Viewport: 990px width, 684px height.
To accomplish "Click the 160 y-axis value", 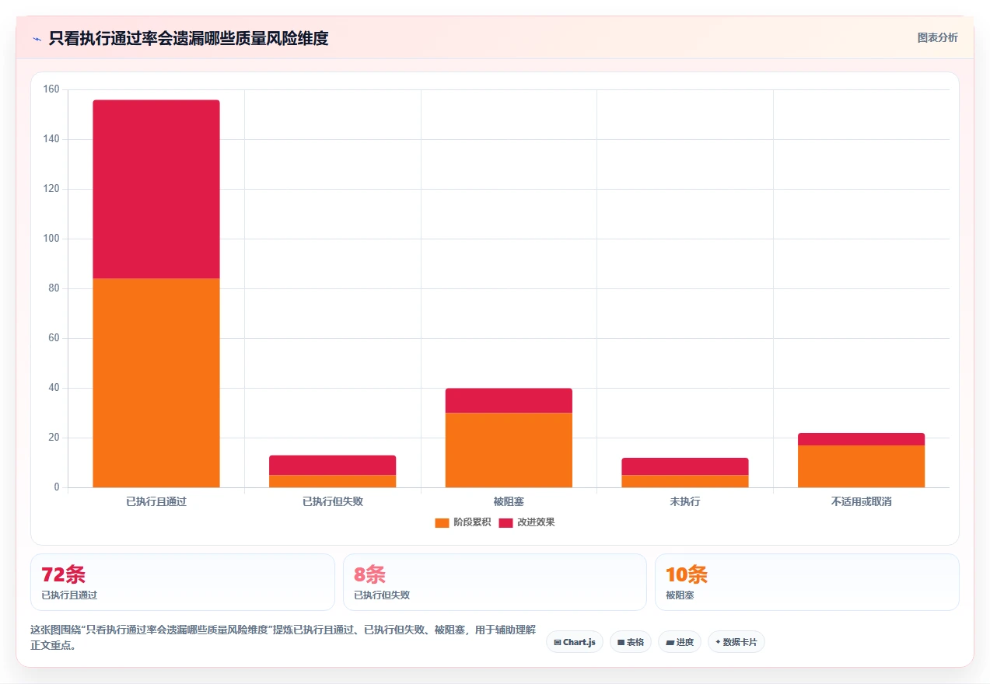I will pyautogui.click(x=51, y=89).
